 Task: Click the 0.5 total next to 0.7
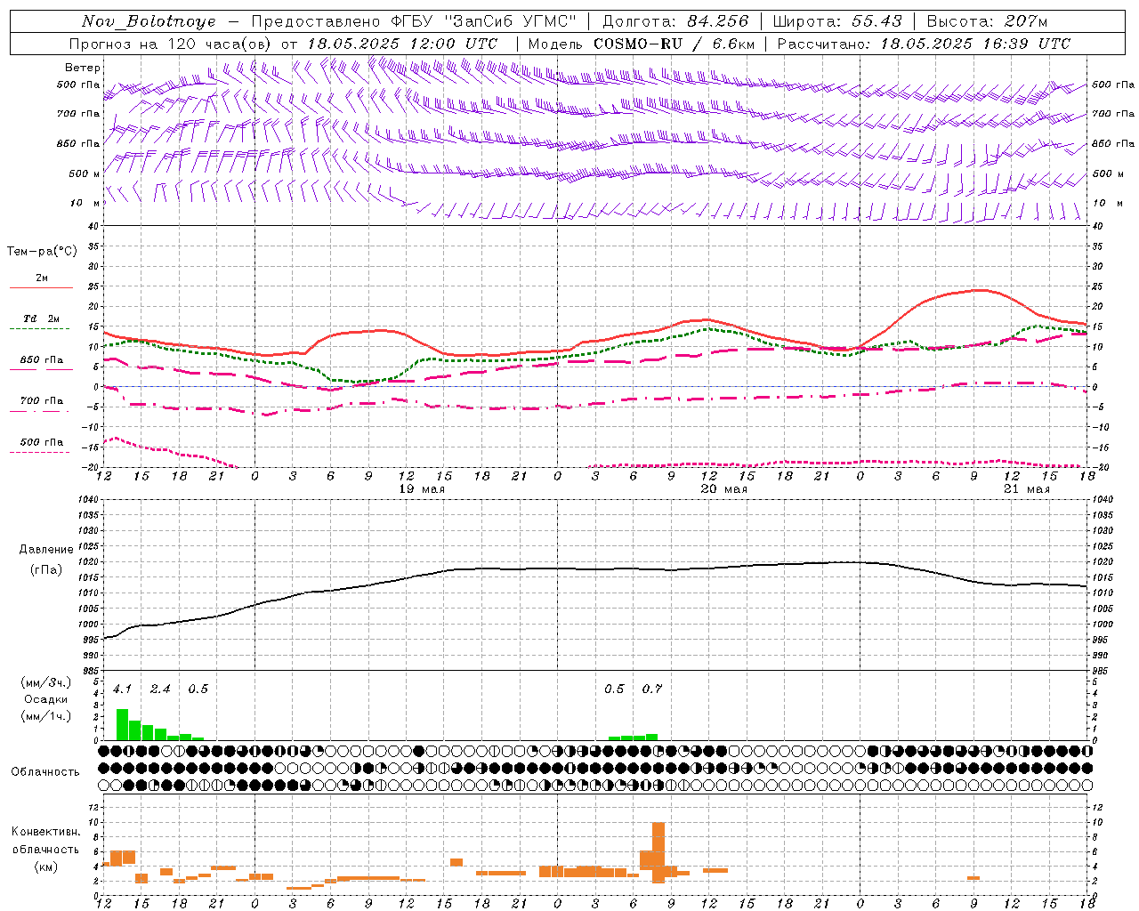tap(614, 689)
